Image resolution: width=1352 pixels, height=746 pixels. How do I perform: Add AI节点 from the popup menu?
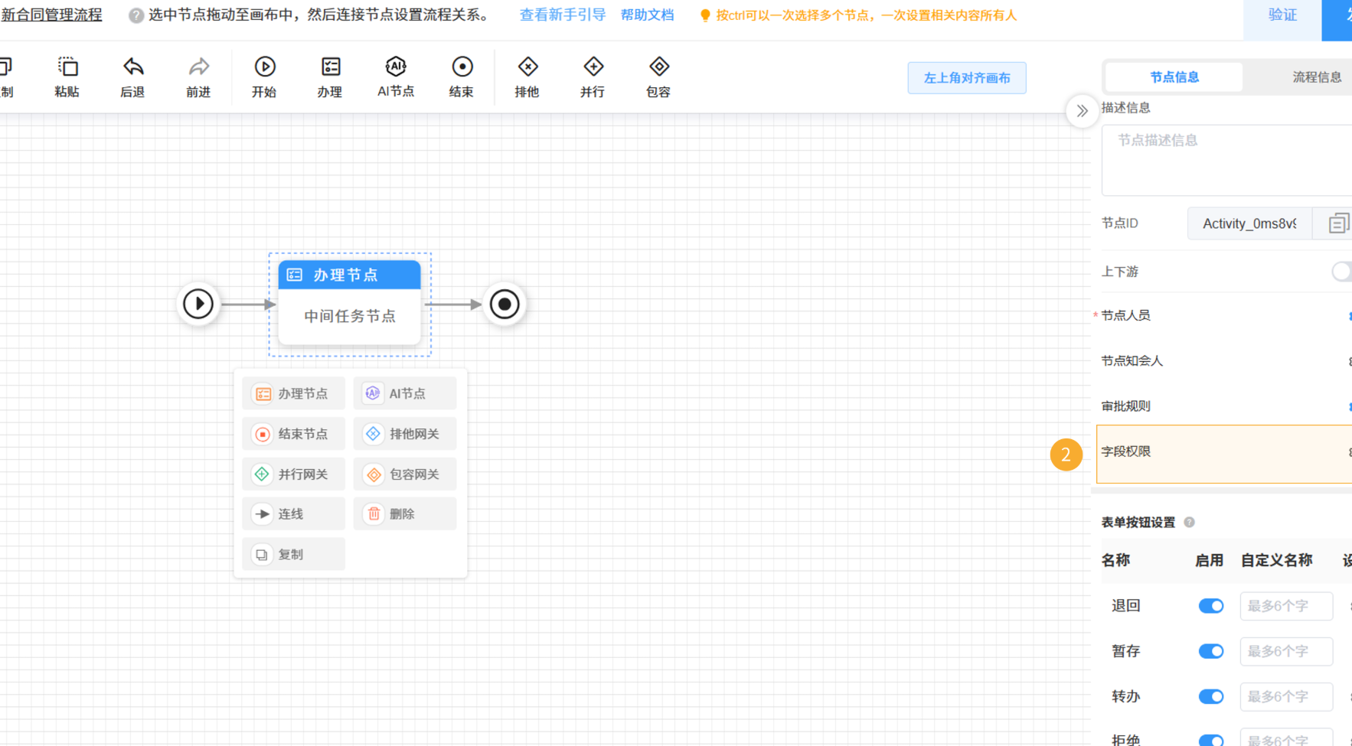tap(405, 393)
